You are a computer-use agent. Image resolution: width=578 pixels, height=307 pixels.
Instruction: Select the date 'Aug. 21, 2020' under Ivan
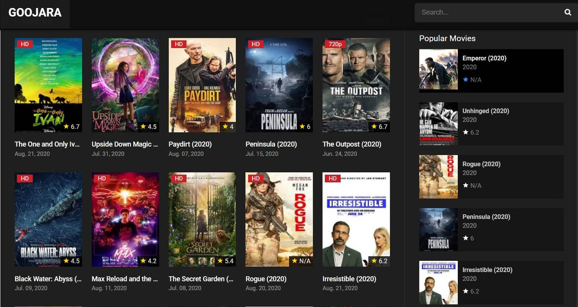[32, 154]
